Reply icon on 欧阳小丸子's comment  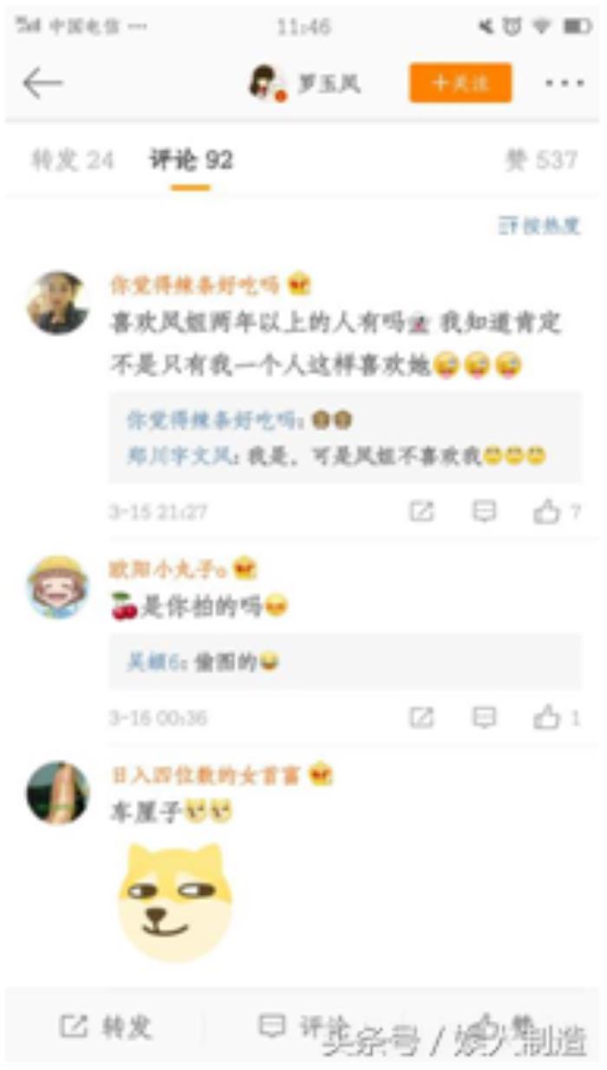click(484, 718)
